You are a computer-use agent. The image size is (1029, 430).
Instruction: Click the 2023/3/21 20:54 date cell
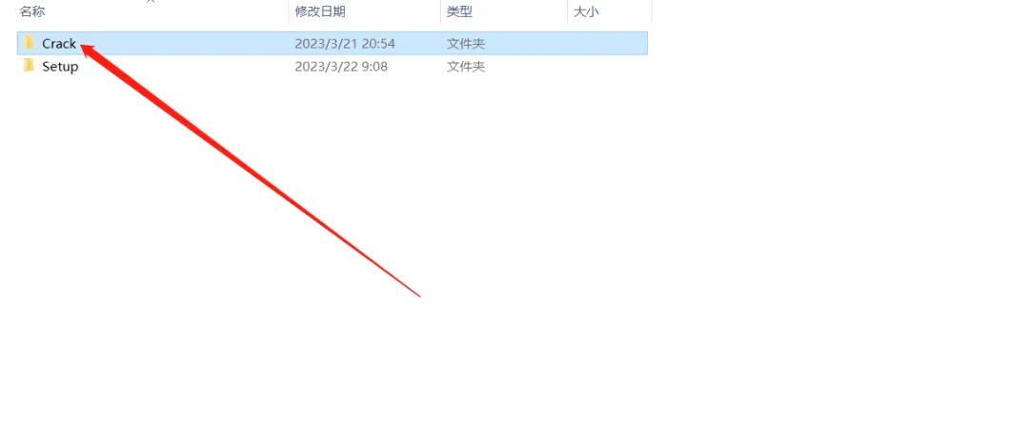point(345,44)
